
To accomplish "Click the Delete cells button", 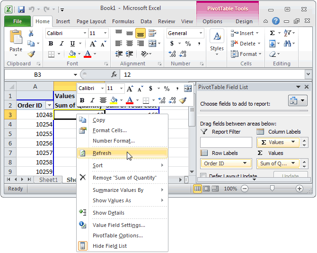I will click(x=246, y=44).
